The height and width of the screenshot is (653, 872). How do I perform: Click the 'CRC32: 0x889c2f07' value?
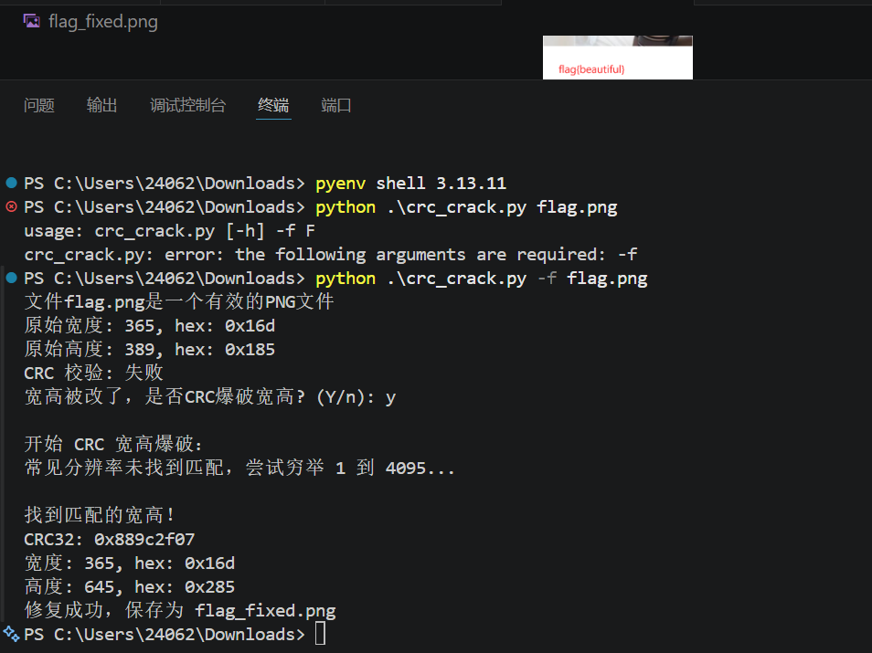click(109, 539)
